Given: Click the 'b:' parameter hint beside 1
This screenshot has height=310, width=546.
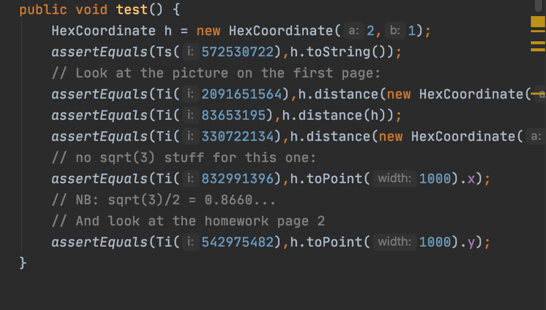Looking at the screenshot, I should click(x=395, y=31).
